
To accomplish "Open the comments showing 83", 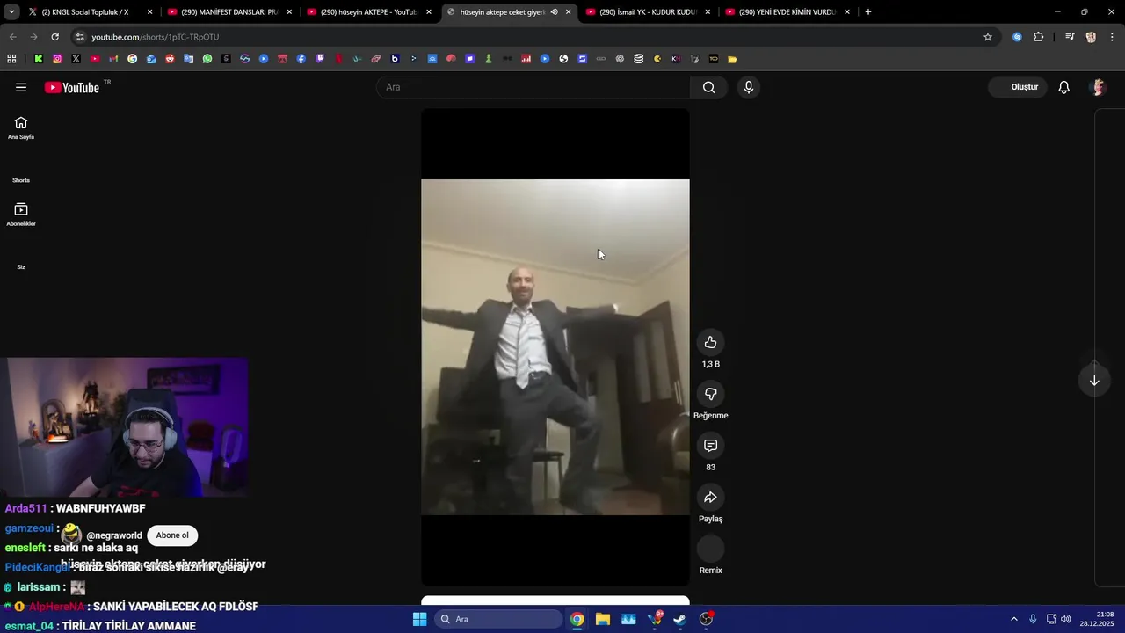I will tap(710, 446).
